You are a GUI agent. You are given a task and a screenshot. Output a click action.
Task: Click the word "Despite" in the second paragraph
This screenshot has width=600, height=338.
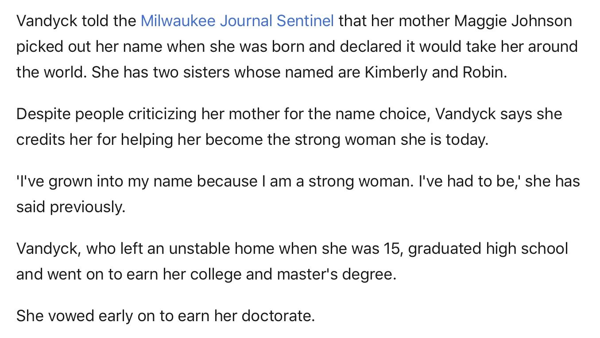[x=43, y=114]
